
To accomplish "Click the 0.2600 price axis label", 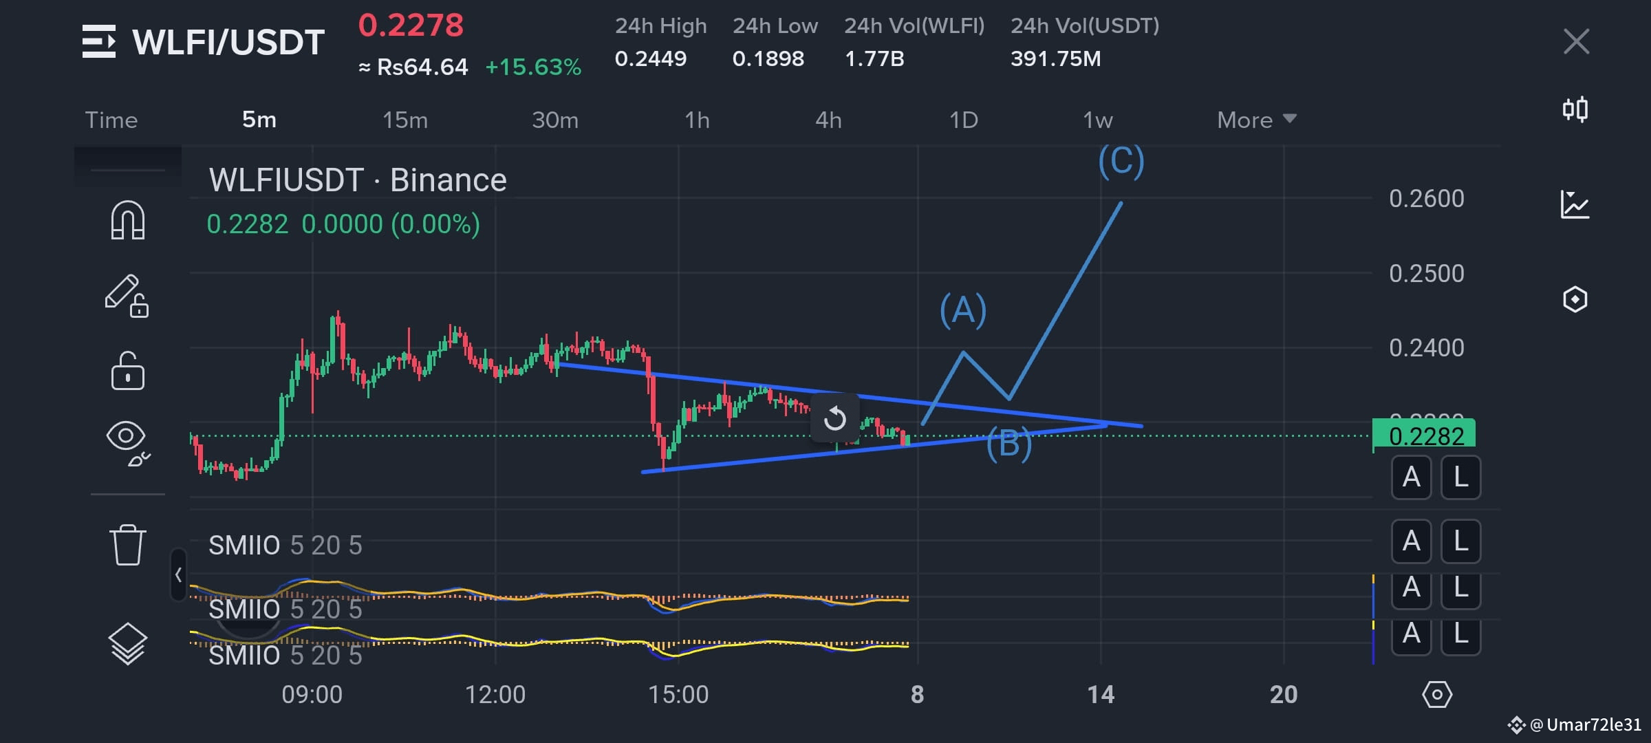I will (x=1427, y=199).
